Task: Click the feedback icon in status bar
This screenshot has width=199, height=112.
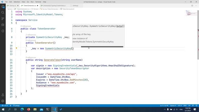Action: (193, 105)
